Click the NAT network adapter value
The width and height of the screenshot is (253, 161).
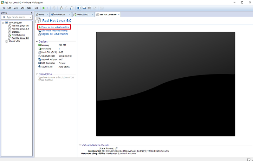coord(60,59)
